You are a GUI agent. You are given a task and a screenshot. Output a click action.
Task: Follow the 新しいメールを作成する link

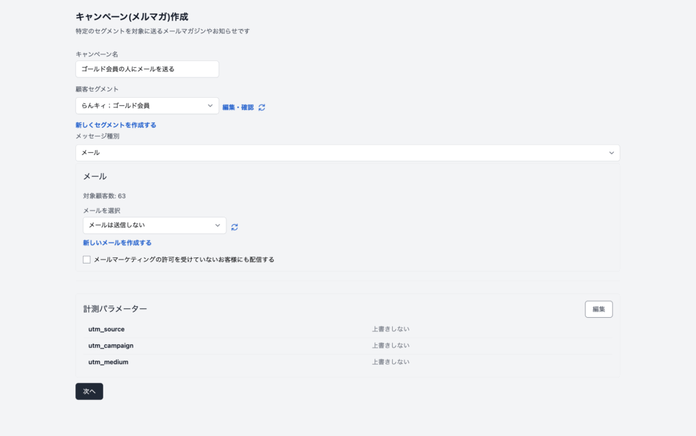click(117, 242)
